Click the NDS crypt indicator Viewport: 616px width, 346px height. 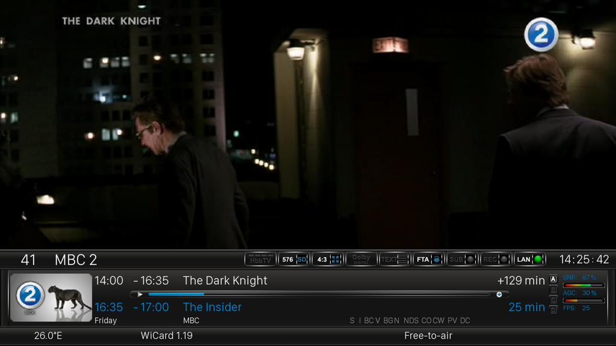click(411, 321)
